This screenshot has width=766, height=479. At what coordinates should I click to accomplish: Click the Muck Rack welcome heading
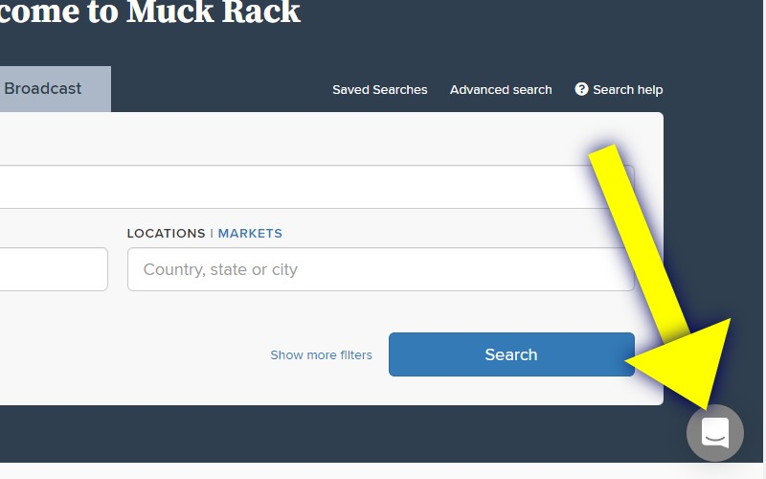tap(150, 12)
